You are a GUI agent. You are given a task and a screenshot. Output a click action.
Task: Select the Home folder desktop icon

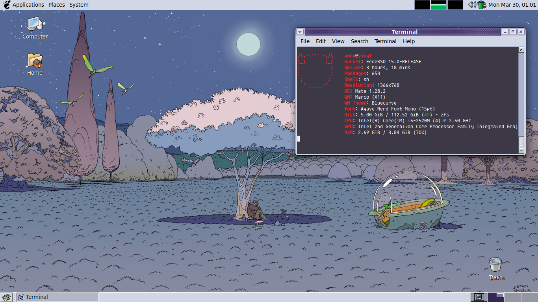pos(35,64)
